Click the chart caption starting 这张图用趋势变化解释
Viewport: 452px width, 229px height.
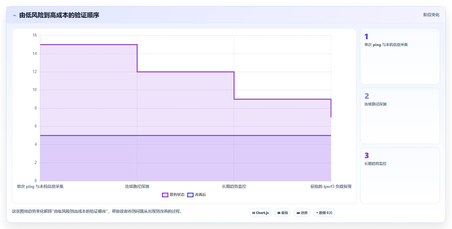pyautogui.click(x=97, y=212)
